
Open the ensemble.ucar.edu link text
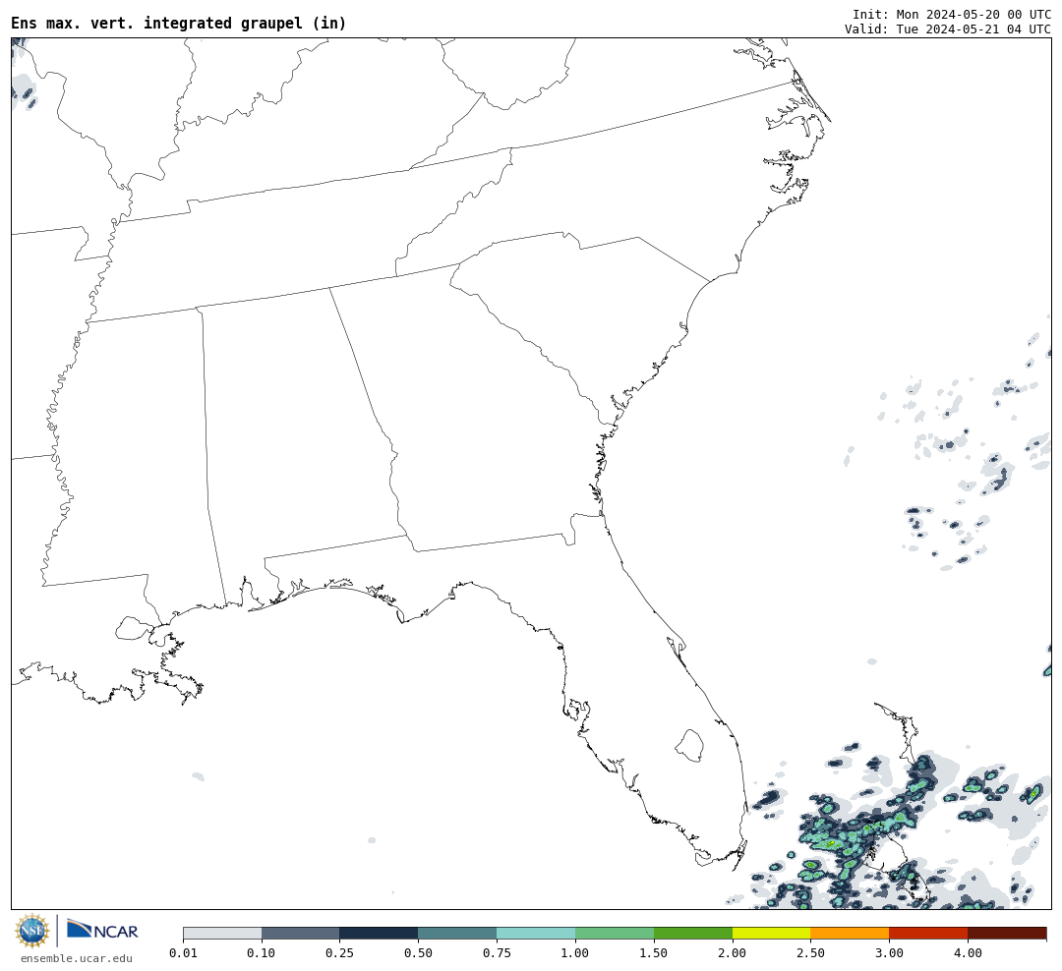pyautogui.click(x=77, y=958)
